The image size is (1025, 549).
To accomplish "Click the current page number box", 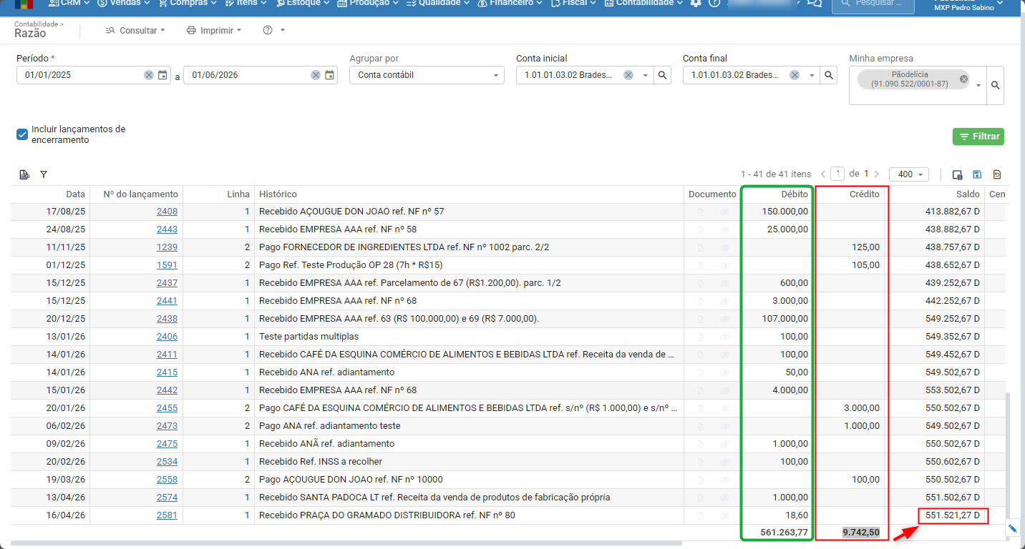I will 837,174.
